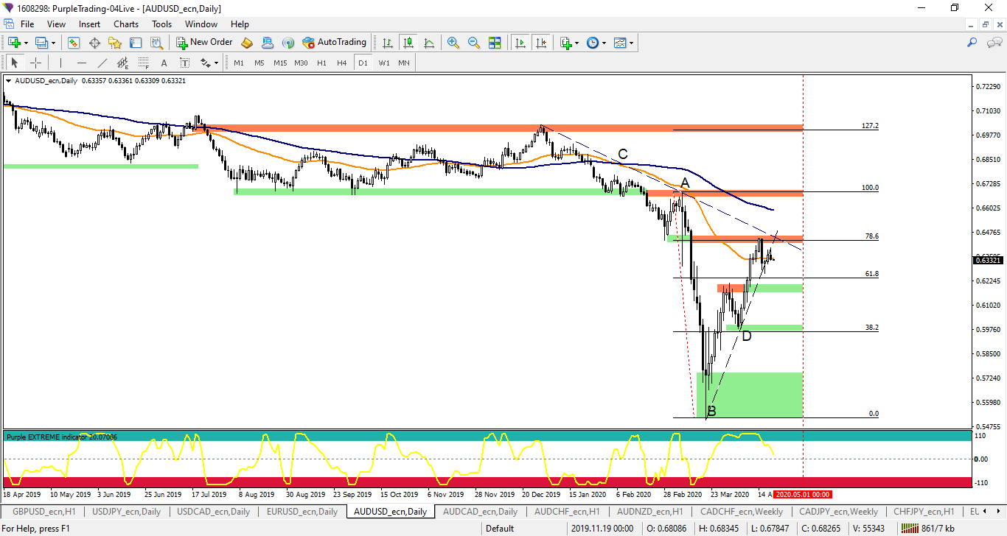Switch to the AUDNZD_ecn,H1 chart tab
Viewport: 1007px width, 536px height.
(652, 511)
